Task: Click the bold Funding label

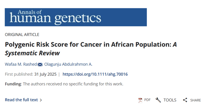Action: click(x=13, y=84)
